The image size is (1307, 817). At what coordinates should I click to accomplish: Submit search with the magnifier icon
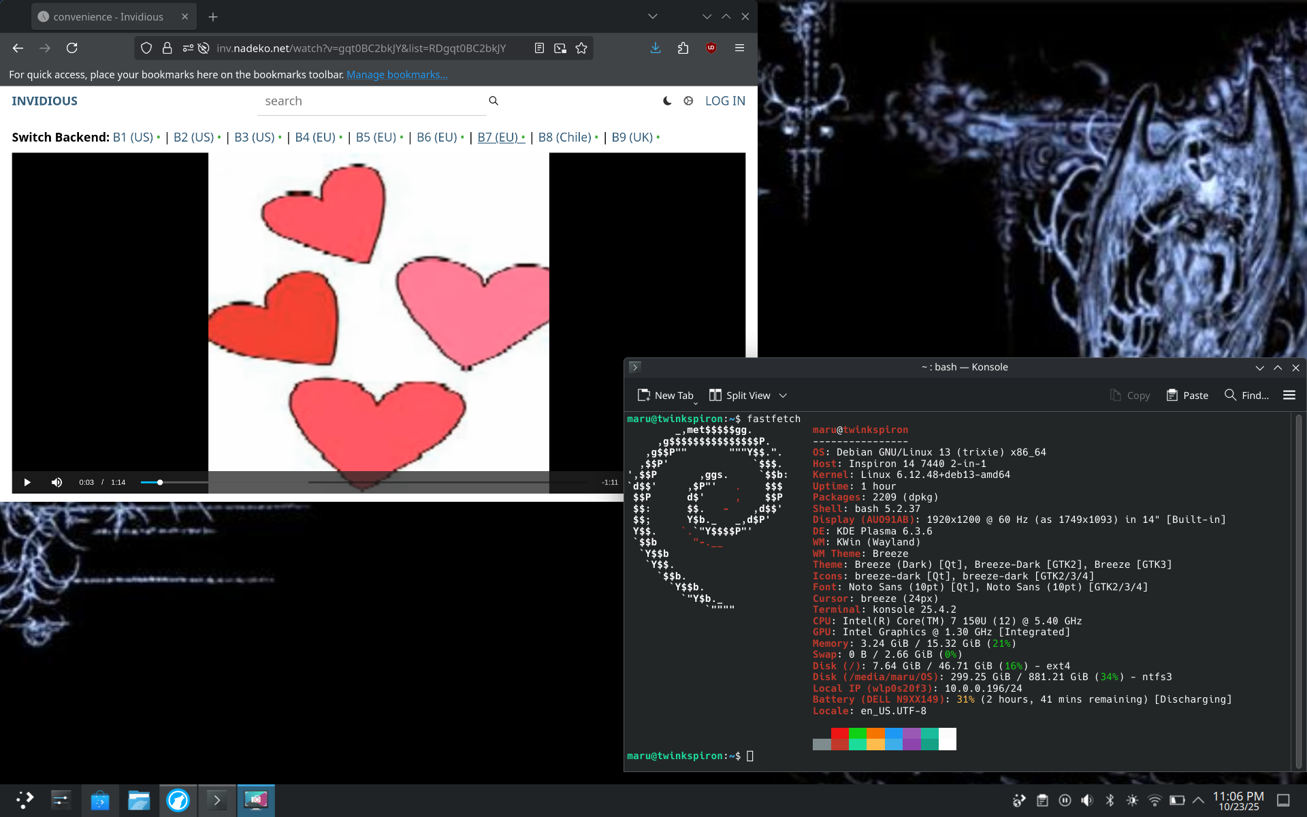(x=494, y=101)
